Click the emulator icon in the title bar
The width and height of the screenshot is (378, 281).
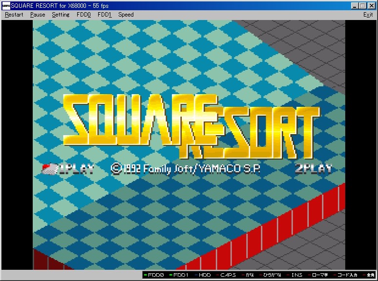(6, 5)
